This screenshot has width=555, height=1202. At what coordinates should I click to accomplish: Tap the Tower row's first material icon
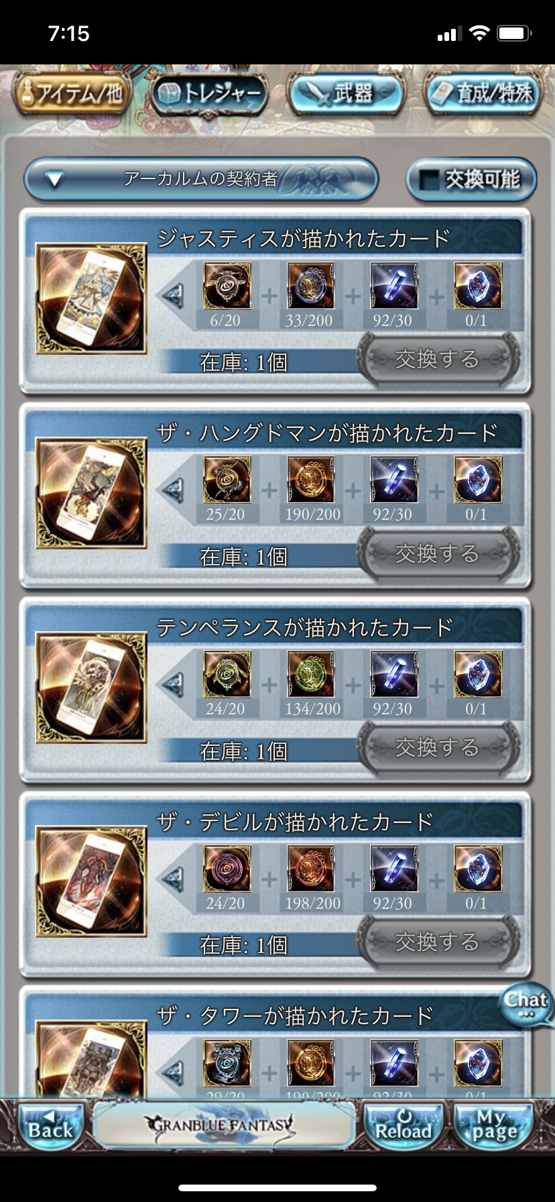(227, 1063)
